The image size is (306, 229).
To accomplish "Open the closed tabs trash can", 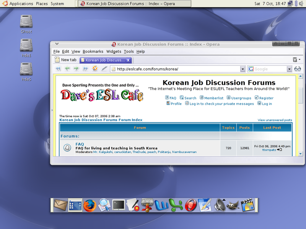I will 295,60.
